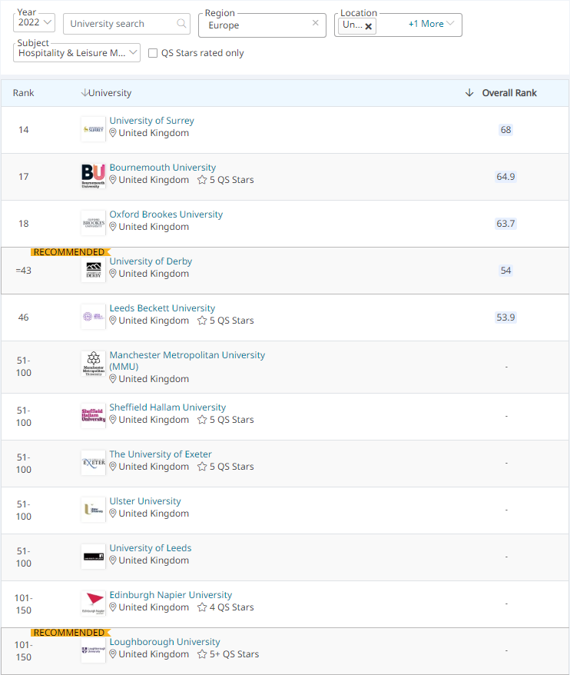This screenshot has width=570, height=675.
Task: Open the Year 2022 dropdown
Action: click(x=34, y=22)
